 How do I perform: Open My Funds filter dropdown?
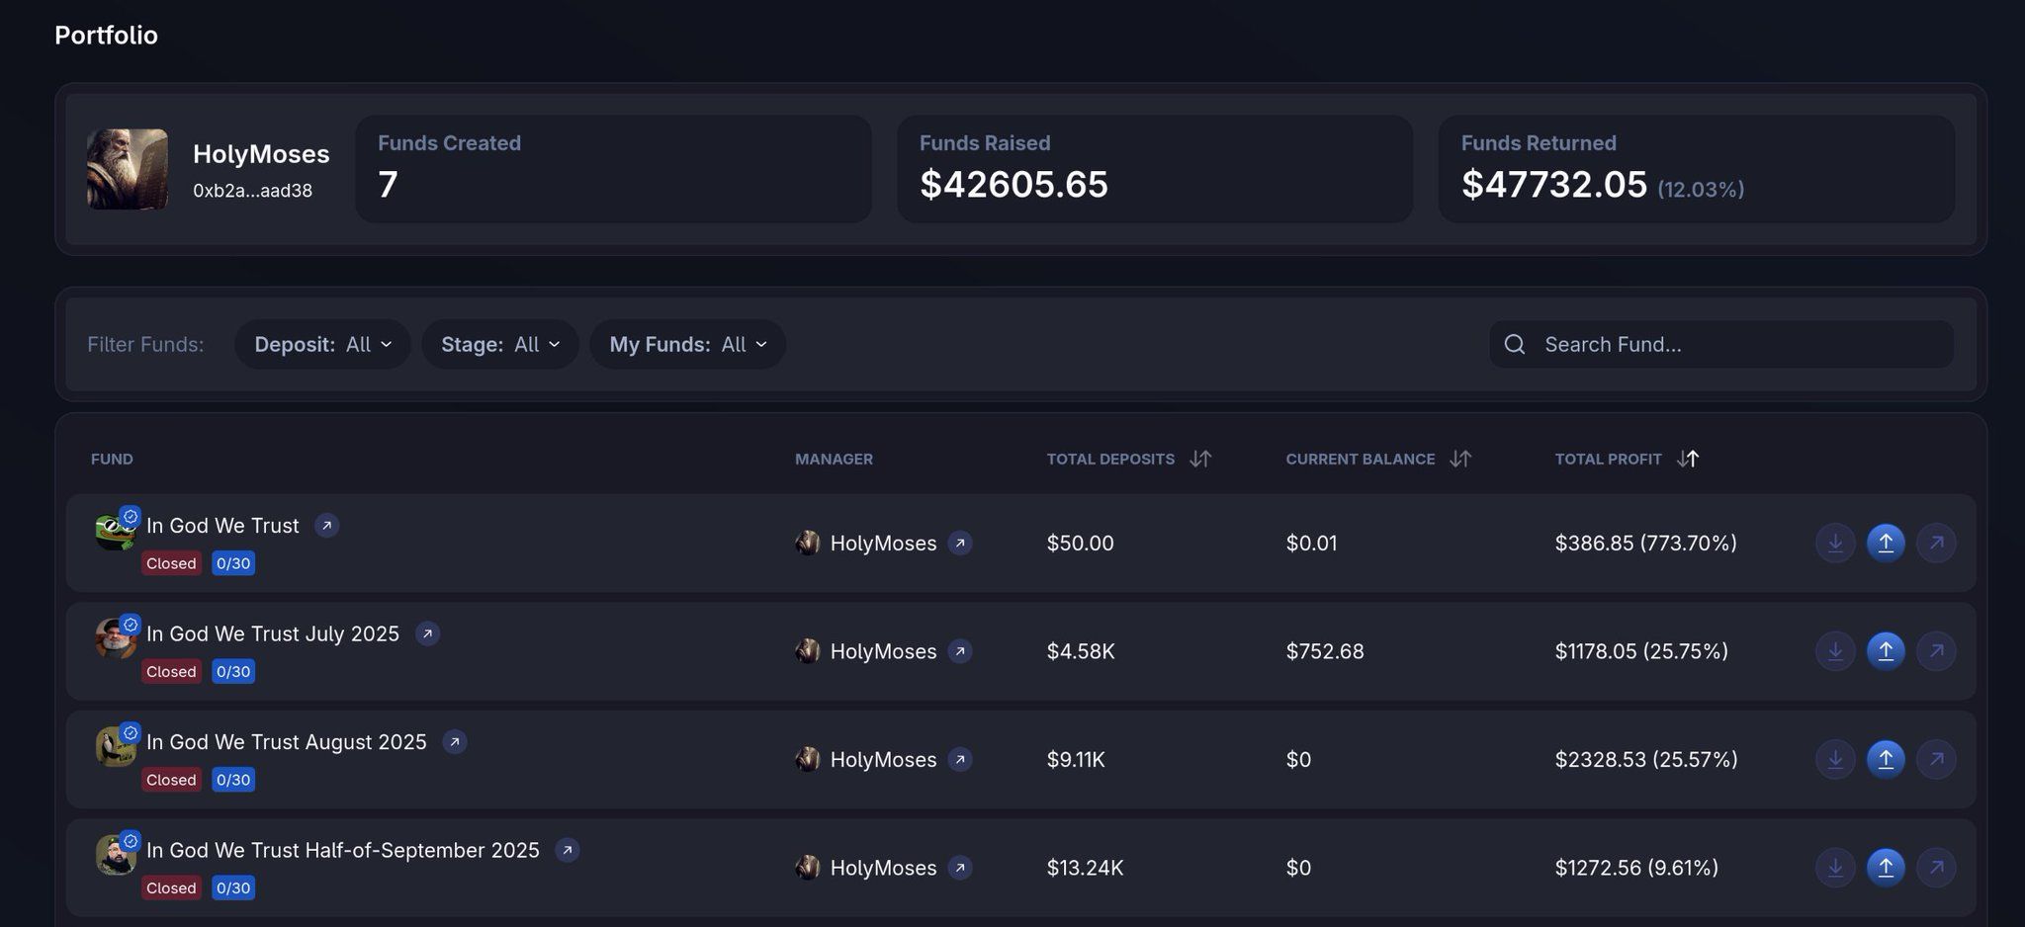[688, 344]
